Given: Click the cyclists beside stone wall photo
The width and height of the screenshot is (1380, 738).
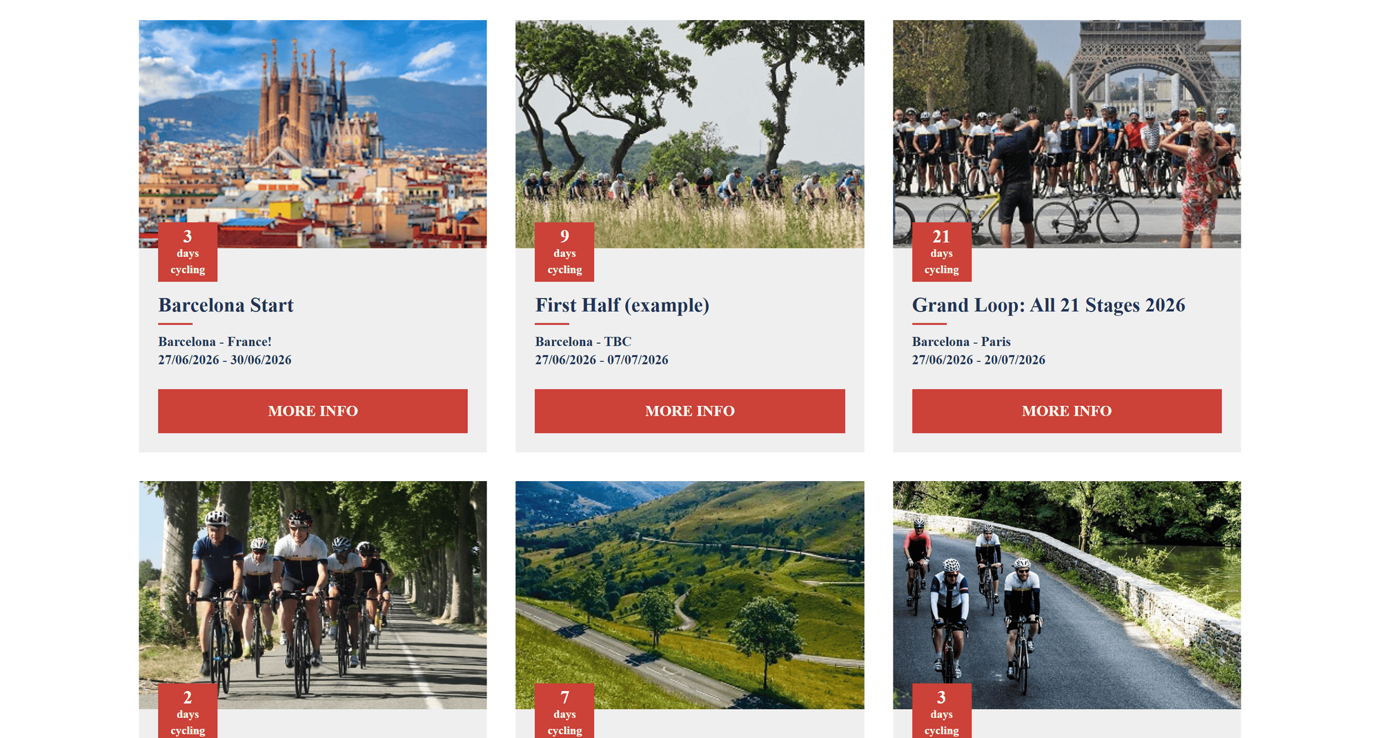Looking at the screenshot, I should pyautogui.click(x=1067, y=587).
